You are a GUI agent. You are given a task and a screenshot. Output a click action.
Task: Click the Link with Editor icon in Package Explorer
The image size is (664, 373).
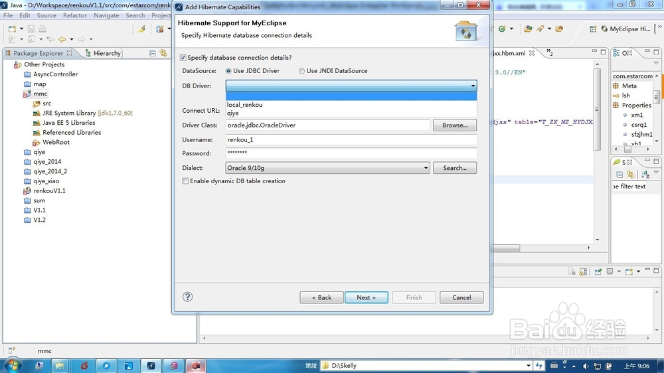click(163, 53)
